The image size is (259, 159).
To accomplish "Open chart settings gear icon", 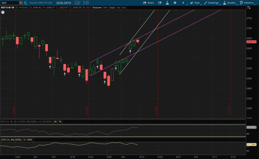I will (175, 3).
